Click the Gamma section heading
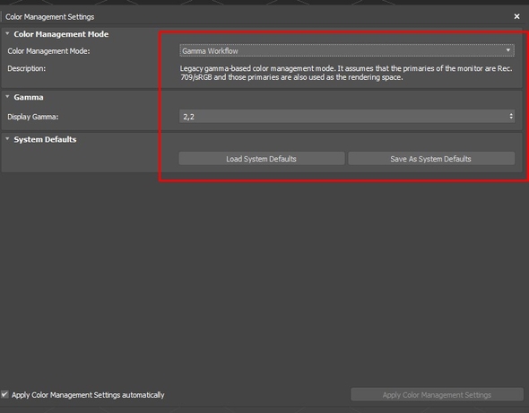The height and width of the screenshot is (413, 529). pyautogui.click(x=29, y=97)
